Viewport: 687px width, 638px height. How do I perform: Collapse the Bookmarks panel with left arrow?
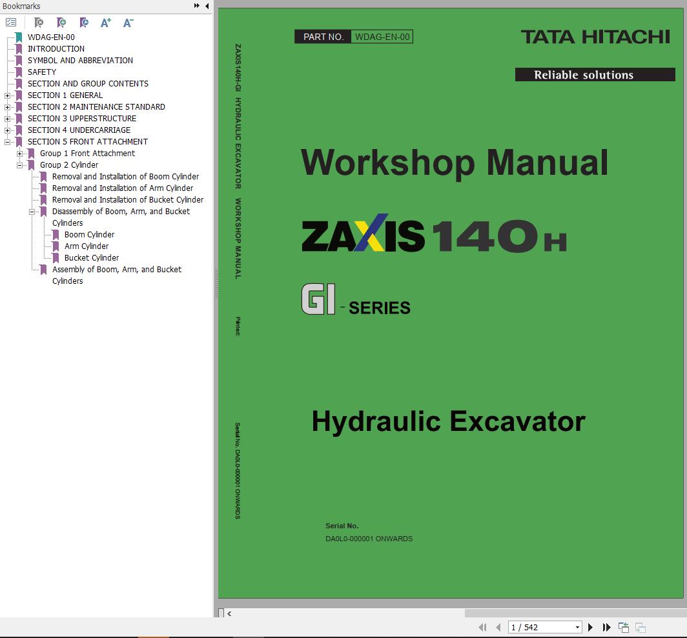[207, 6]
